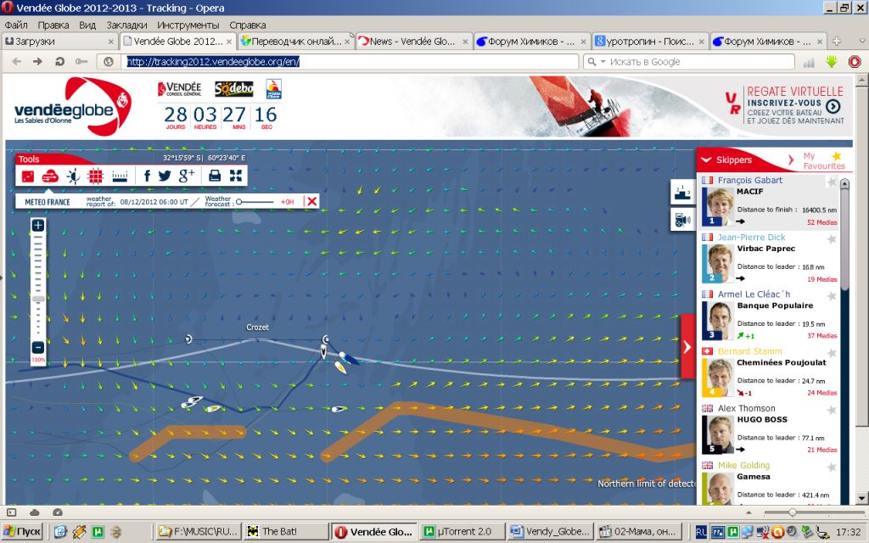Screen dimensions: 869x543
Task: Open the podium rankings panel
Action: (x=682, y=192)
